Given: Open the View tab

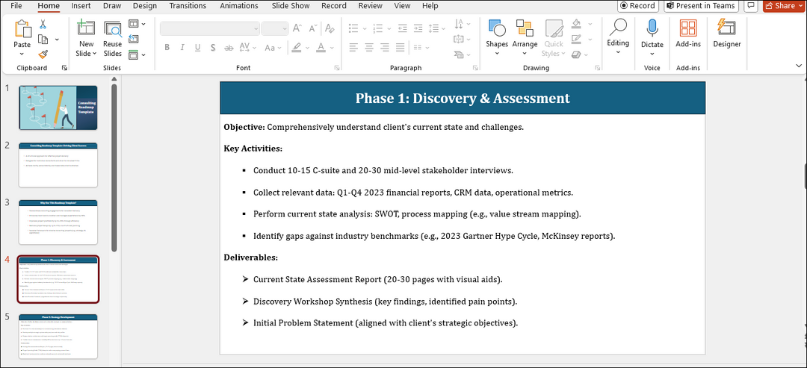Looking at the screenshot, I should [403, 6].
